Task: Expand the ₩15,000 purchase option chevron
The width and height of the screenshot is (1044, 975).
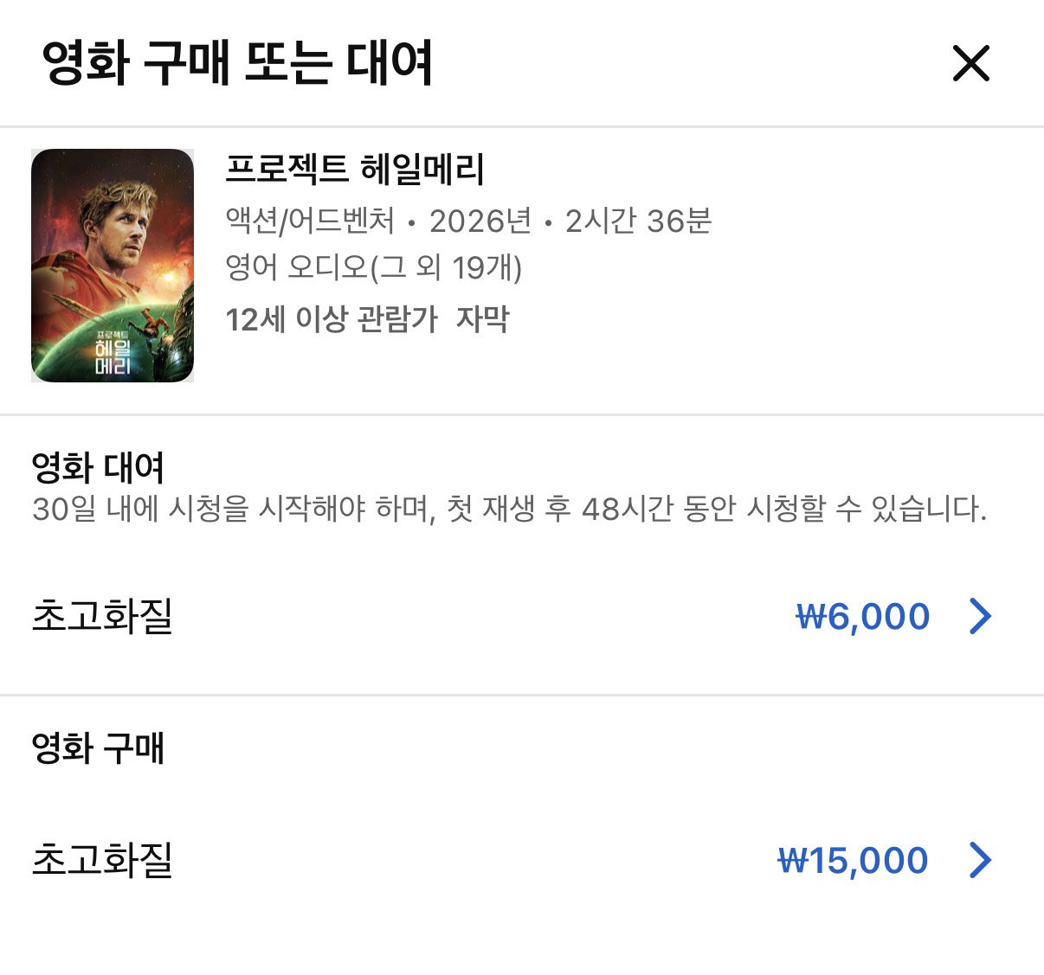Action: [x=980, y=860]
